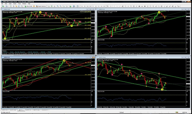192x114 pixels.
Task: Open the Templates icon
Action: tap(77, 6)
